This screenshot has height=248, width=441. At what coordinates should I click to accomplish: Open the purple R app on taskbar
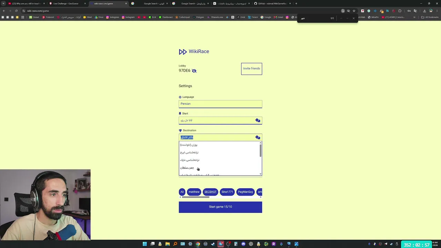click(x=274, y=244)
